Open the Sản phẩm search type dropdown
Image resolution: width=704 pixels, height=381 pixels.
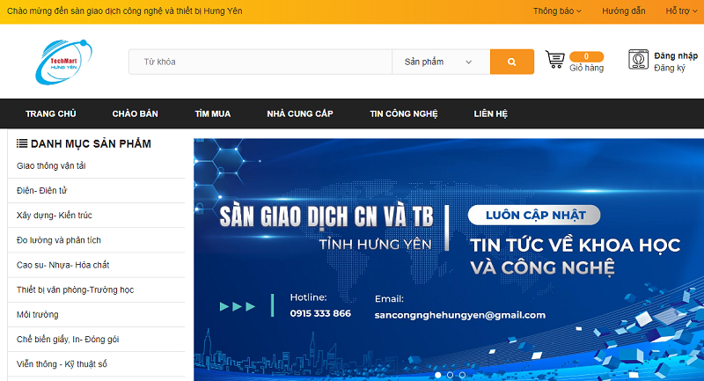pyautogui.click(x=441, y=62)
